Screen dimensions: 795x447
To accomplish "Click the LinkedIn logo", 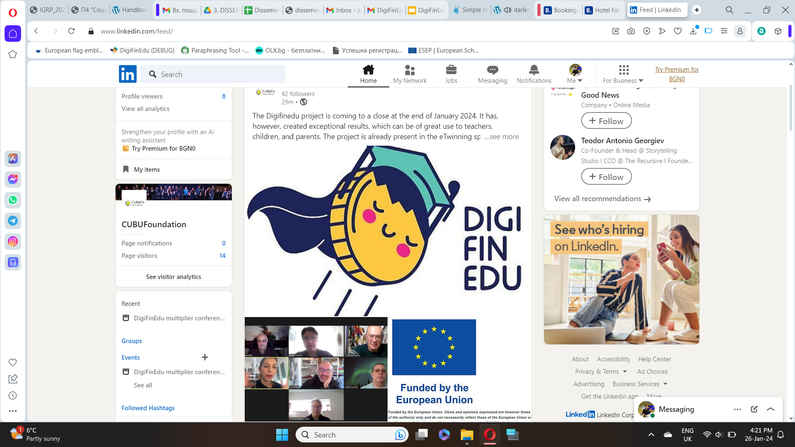I will point(128,74).
